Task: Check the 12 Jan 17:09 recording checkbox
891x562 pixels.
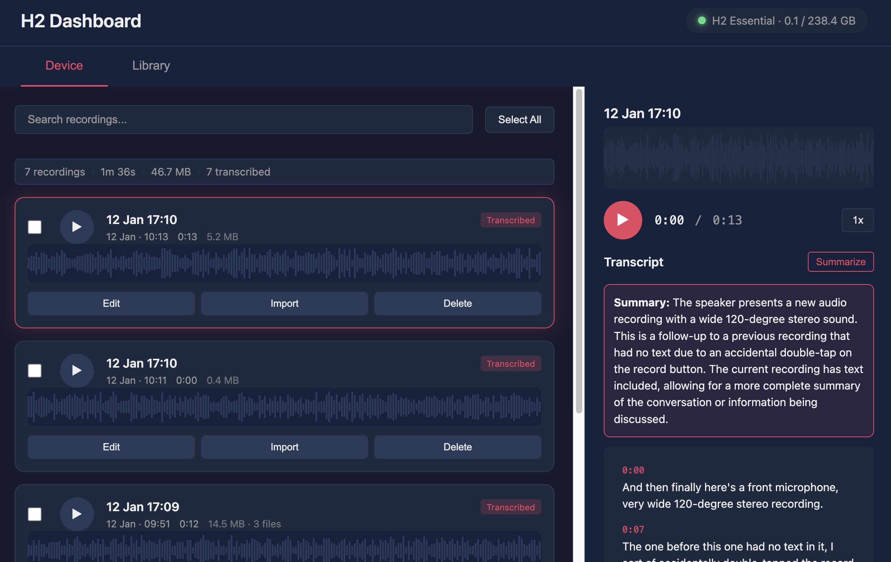Action: (x=34, y=514)
